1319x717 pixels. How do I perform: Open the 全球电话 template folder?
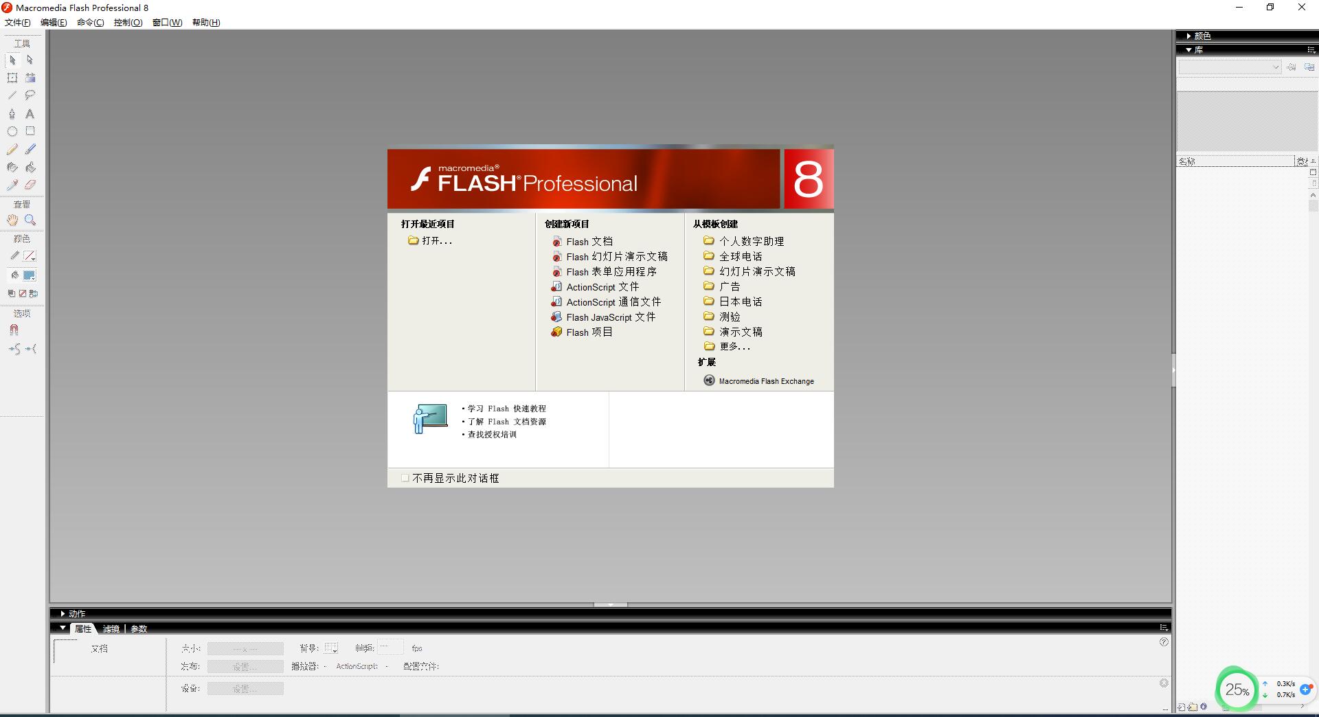(x=733, y=256)
